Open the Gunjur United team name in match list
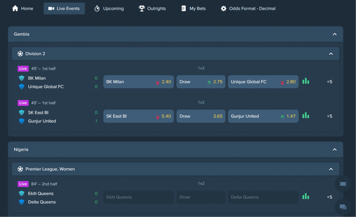The image size is (356, 217). [42, 121]
